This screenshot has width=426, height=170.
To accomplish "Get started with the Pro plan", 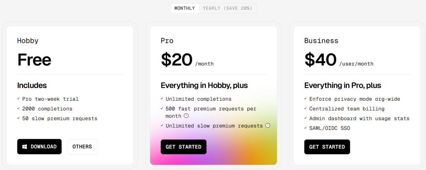I will point(184,147).
